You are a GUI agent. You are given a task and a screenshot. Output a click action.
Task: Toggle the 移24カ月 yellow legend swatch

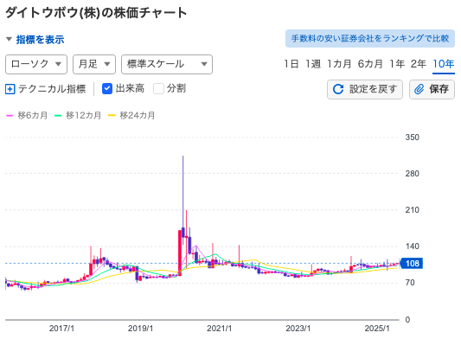click(x=112, y=116)
